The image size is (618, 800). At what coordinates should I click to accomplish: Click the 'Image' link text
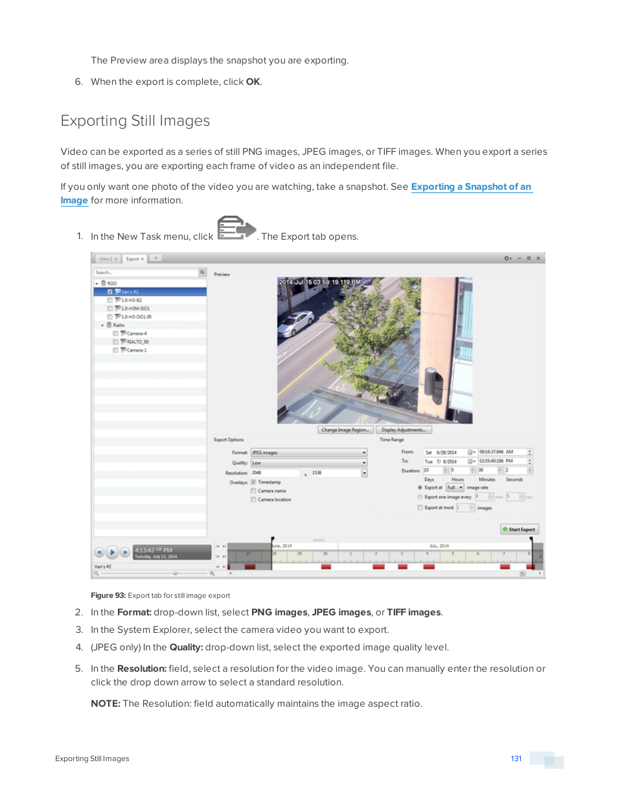[74, 200]
